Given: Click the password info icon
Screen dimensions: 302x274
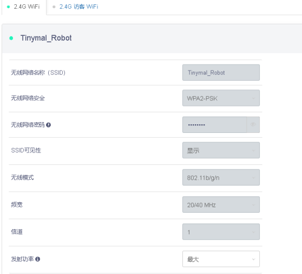Looking at the screenshot, I should (48, 125).
